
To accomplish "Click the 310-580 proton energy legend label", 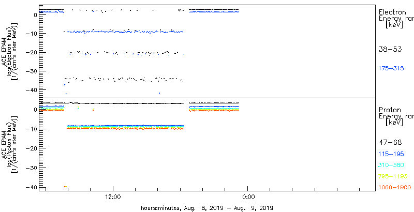I will point(391,165).
